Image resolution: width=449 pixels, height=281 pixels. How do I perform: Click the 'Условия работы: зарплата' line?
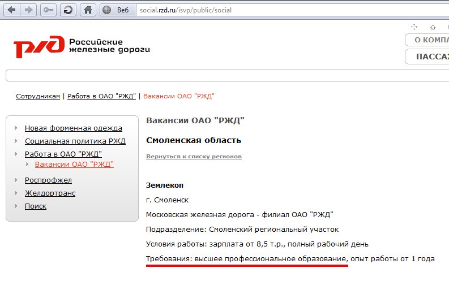click(x=257, y=244)
